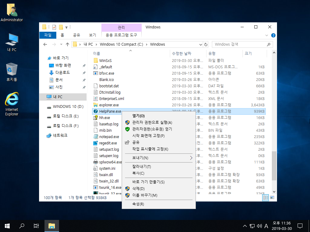
Task: Click the Windows 검색 search box
Action: click(242, 44)
